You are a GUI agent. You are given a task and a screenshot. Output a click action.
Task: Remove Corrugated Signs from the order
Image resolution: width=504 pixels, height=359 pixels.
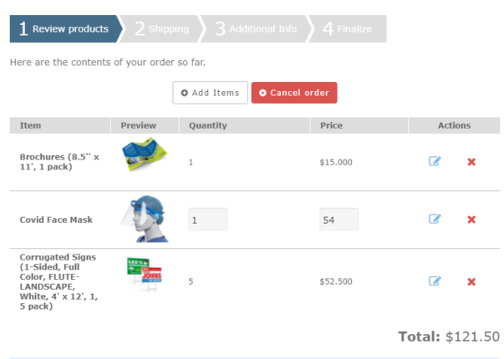coord(471,281)
